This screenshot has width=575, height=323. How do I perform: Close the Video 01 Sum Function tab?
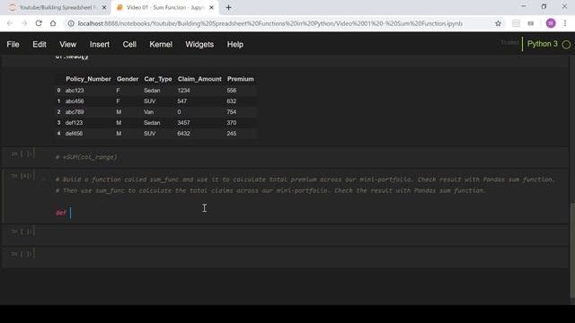click(x=211, y=7)
